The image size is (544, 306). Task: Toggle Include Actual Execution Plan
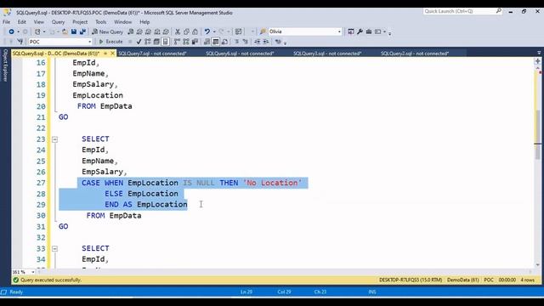[178, 42]
